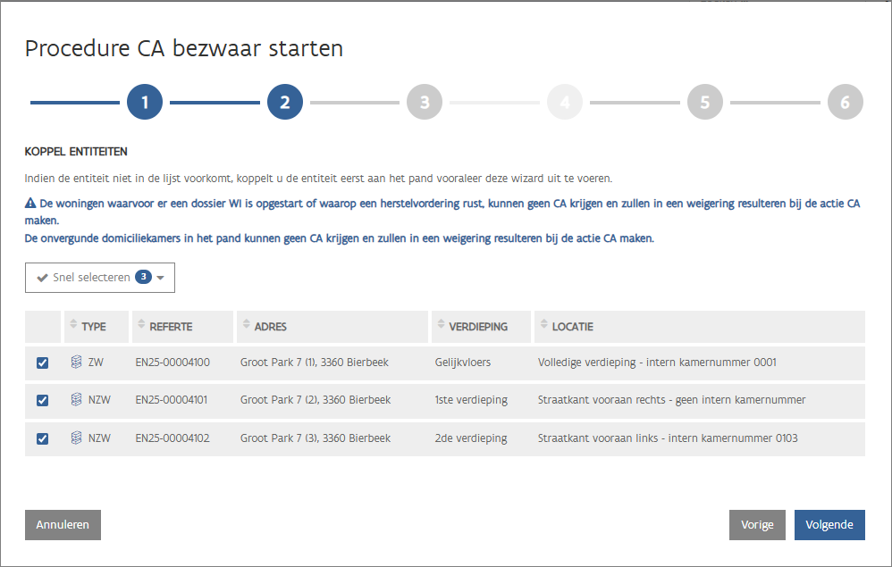Toggle the checkbox for Groot Park 7 (3)
Viewport: 892px width, 567px height.
(x=42, y=438)
